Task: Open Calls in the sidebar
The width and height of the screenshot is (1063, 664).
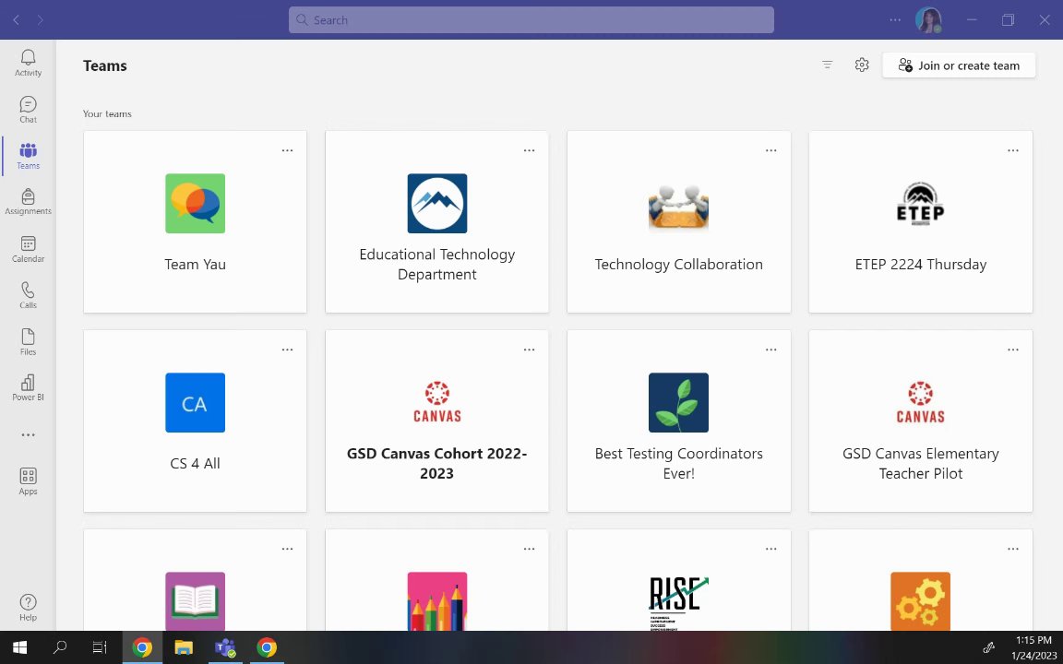Action: pos(28,295)
